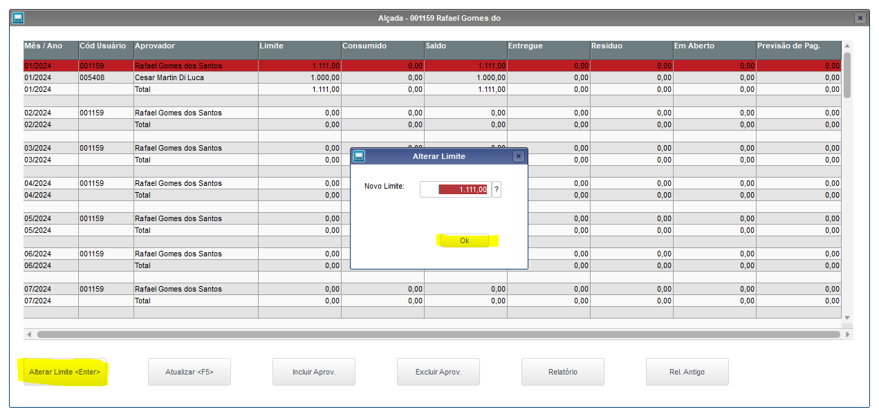
Task: Click the Limite column header
Action: click(299, 50)
